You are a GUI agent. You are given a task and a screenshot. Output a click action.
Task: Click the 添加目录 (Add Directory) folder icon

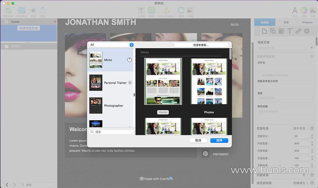tap(22, 10)
